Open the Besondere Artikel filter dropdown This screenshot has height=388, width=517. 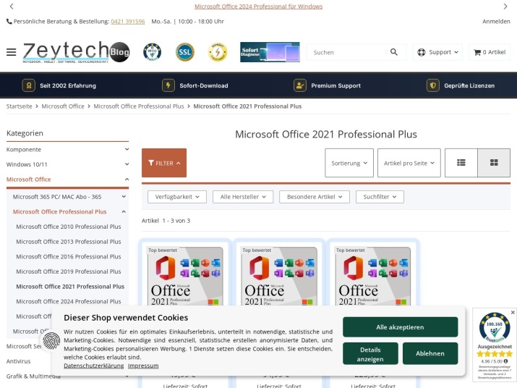pos(315,197)
